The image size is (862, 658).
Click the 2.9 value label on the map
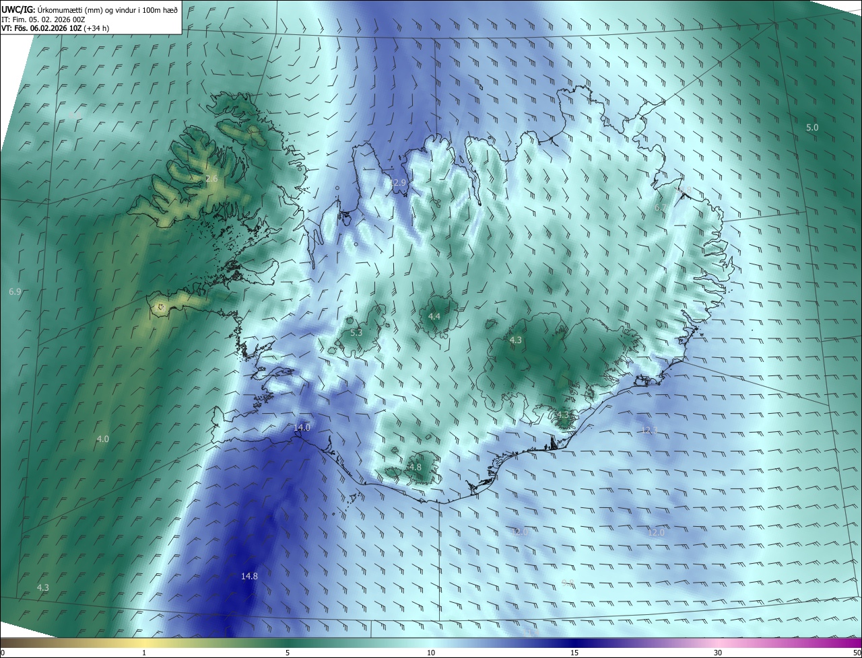[399, 183]
